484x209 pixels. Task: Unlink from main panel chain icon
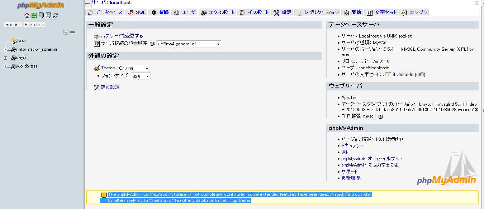[x=72, y=32]
